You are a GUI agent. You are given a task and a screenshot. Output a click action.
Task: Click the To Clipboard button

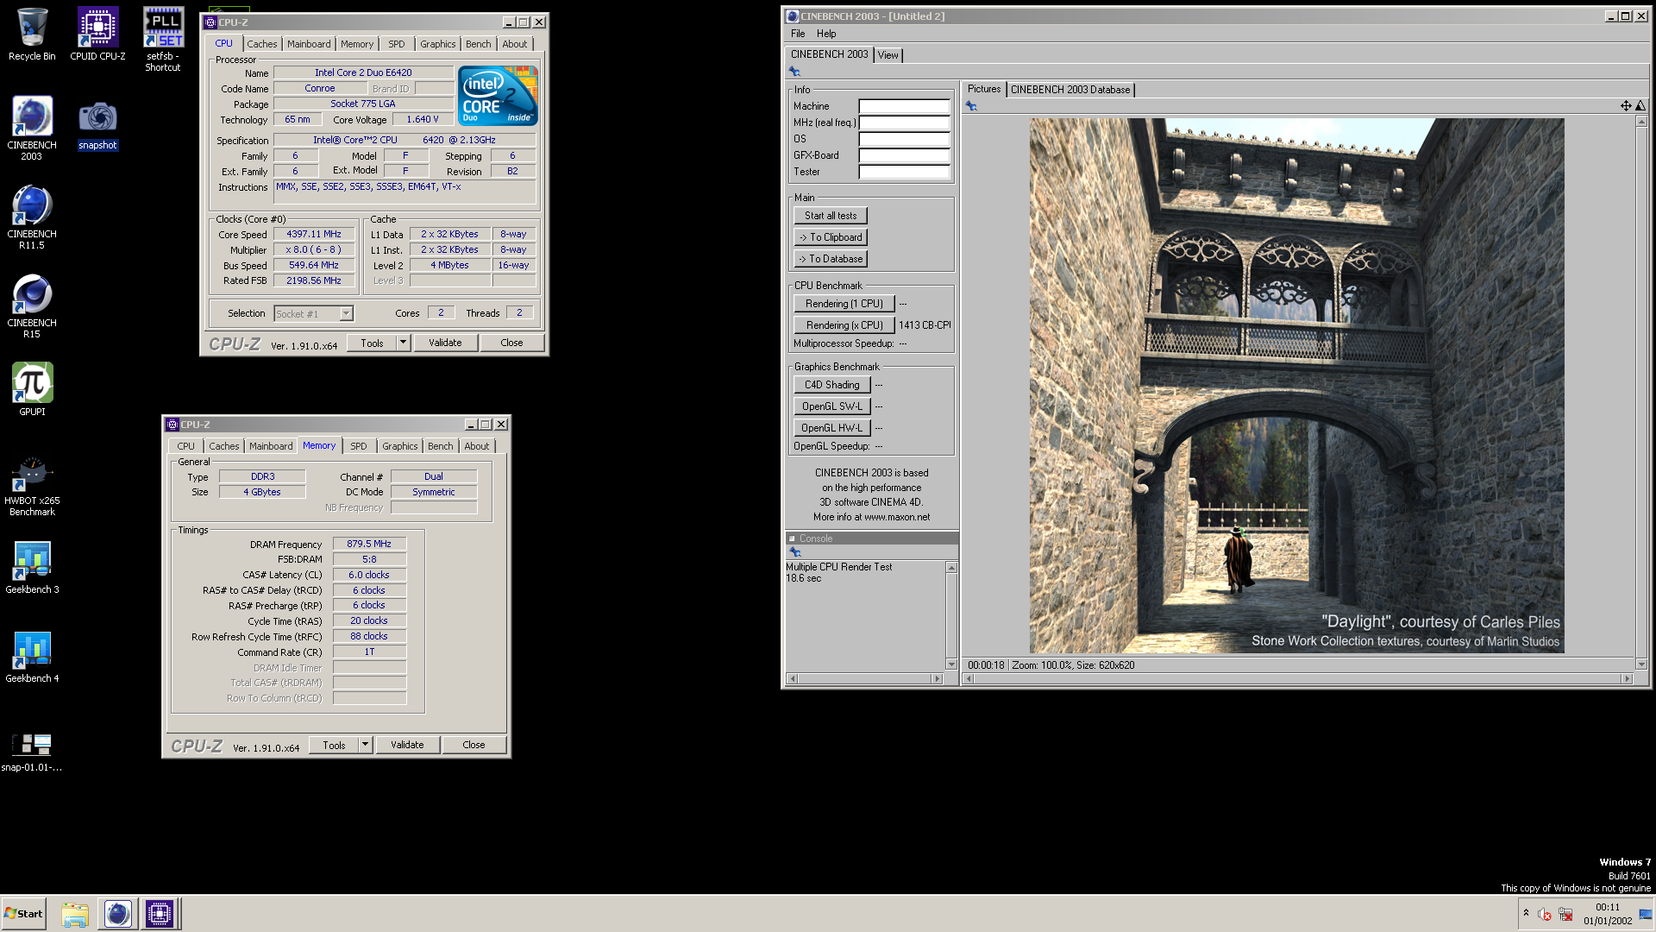point(831,237)
